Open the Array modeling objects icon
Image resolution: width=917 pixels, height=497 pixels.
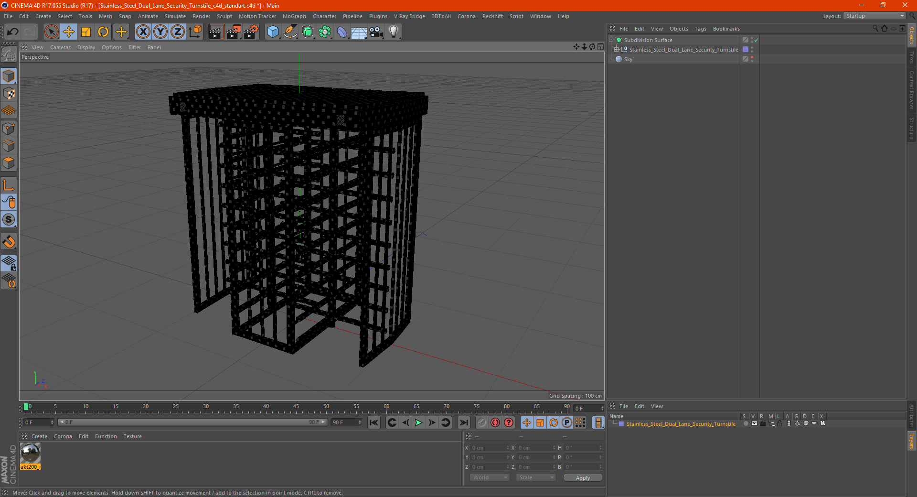click(x=325, y=32)
